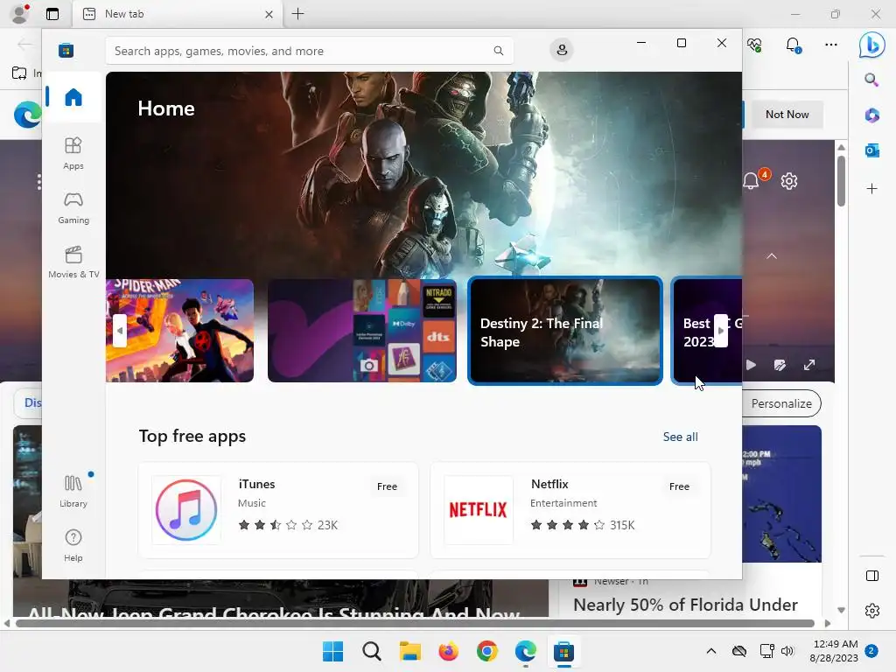Expand background to fullscreen in Edge page
This screenshot has width=896, height=672.
point(809,365)
